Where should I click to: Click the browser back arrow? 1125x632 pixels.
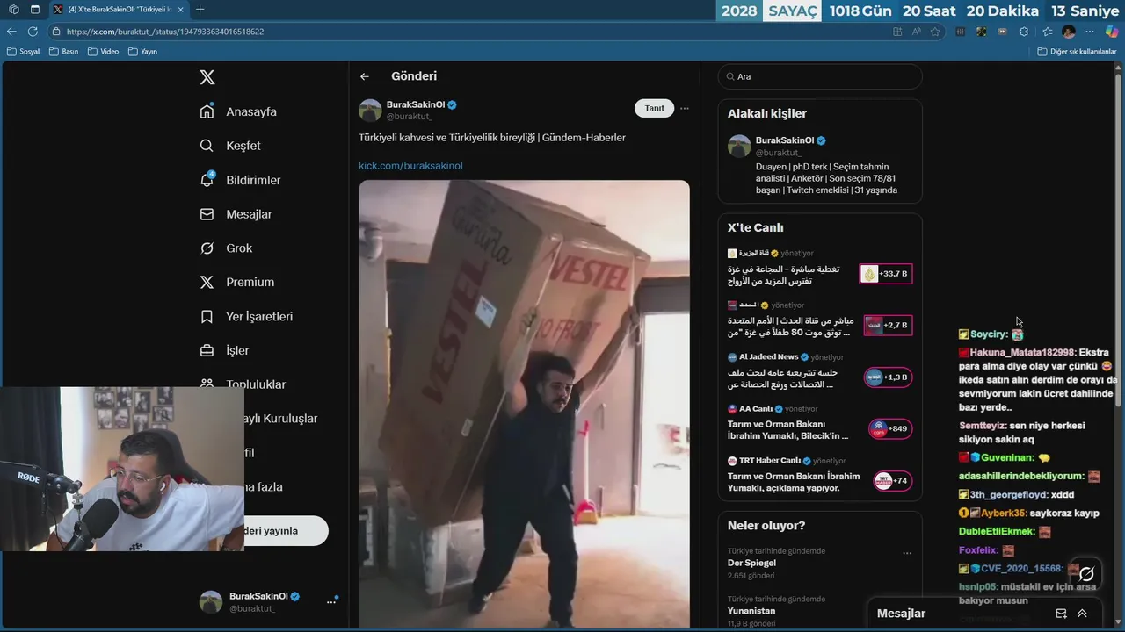click(x=11, y=32)
